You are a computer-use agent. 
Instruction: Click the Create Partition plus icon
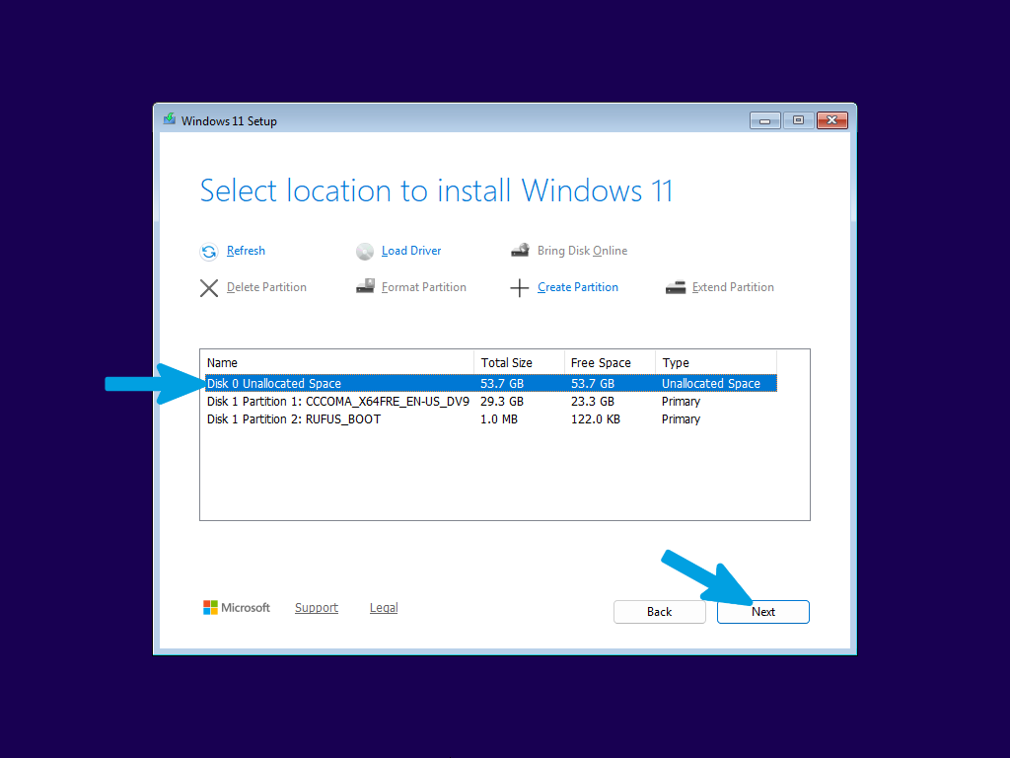click(519, 288)
